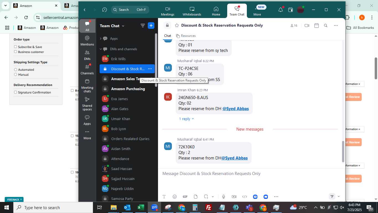Insert a code snippet
378x213 pixels.
point(245,197)
